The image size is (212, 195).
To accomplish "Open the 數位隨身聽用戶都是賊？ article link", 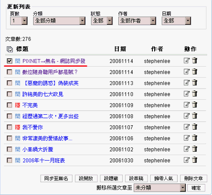I will coord(50,72).
